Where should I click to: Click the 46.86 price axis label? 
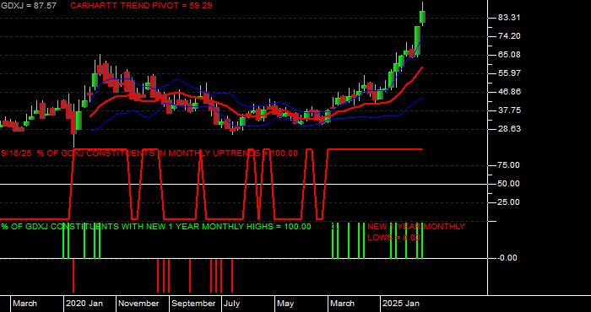coord(509,92)
